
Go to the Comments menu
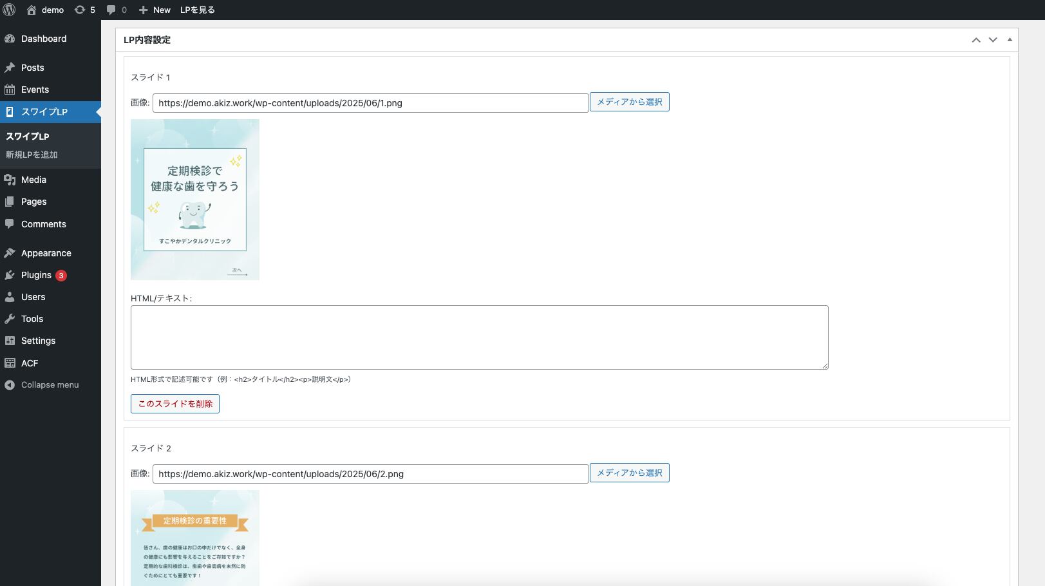50,224
